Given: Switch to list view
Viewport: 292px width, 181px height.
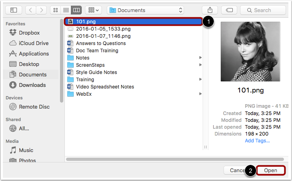Looking at the screenshot, I should point(66,10).
